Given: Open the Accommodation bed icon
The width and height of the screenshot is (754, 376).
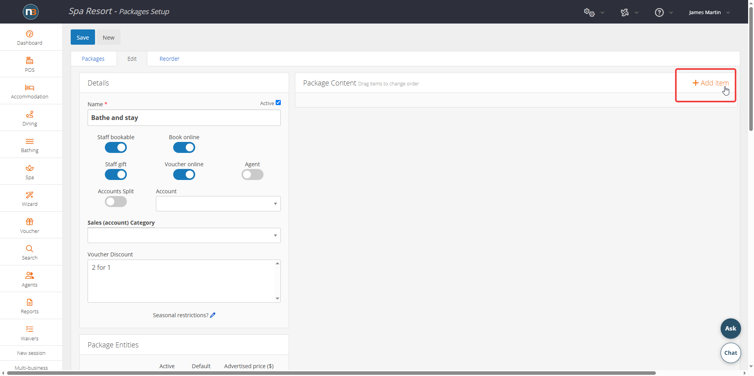Looking at the screenshot, I should click(29, 87).
